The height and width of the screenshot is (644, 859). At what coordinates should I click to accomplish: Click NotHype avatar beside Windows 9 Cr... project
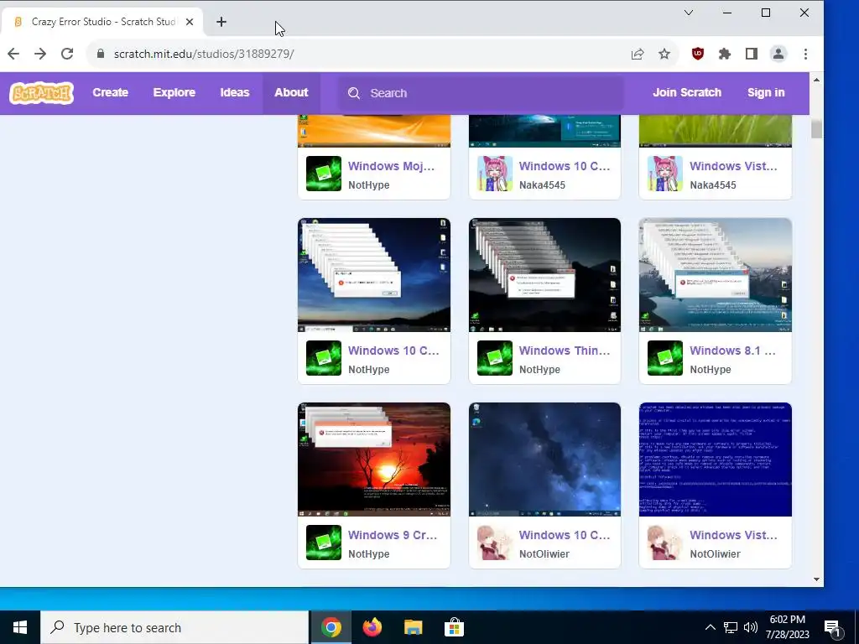click(324, 543)
